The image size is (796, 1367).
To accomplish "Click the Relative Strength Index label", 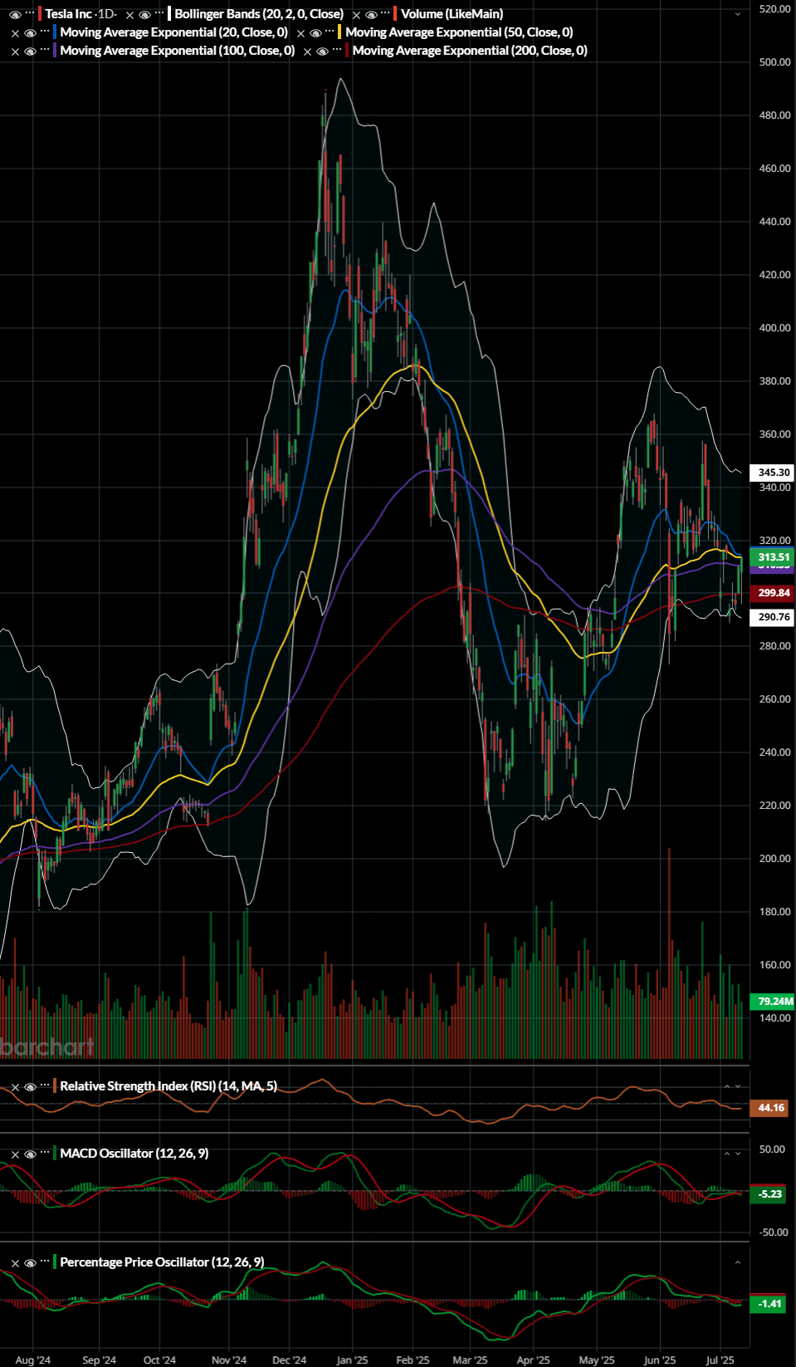I will (x=137, y=1086).
